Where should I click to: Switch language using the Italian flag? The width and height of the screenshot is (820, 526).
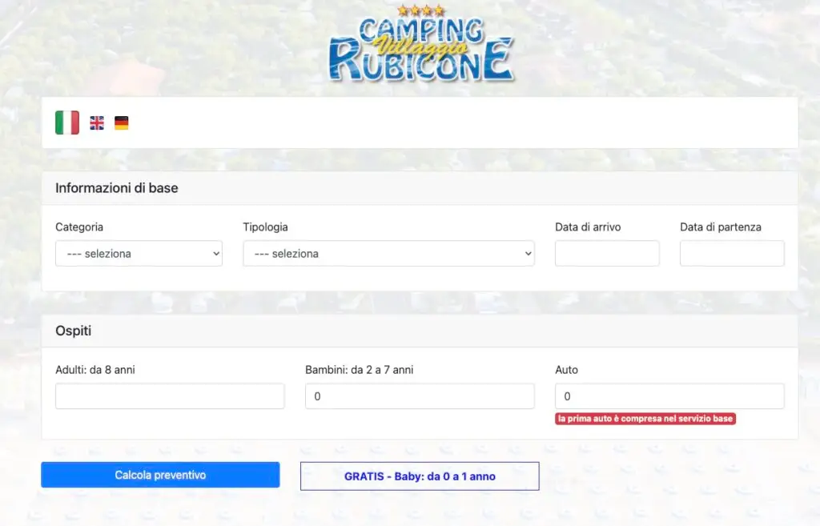pyautogui.click(x=67, y=122)
